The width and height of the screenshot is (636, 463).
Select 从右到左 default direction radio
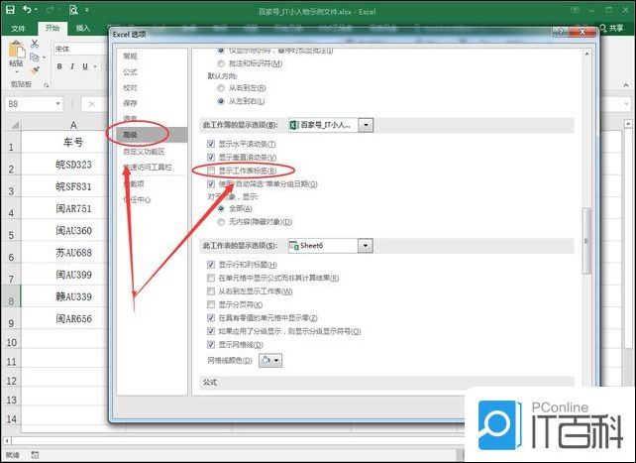click(221, 88)
